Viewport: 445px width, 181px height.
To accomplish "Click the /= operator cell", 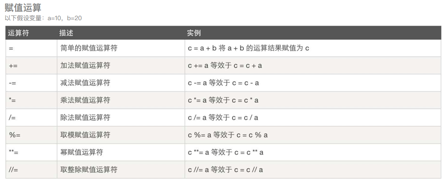I will coord(12,117).
